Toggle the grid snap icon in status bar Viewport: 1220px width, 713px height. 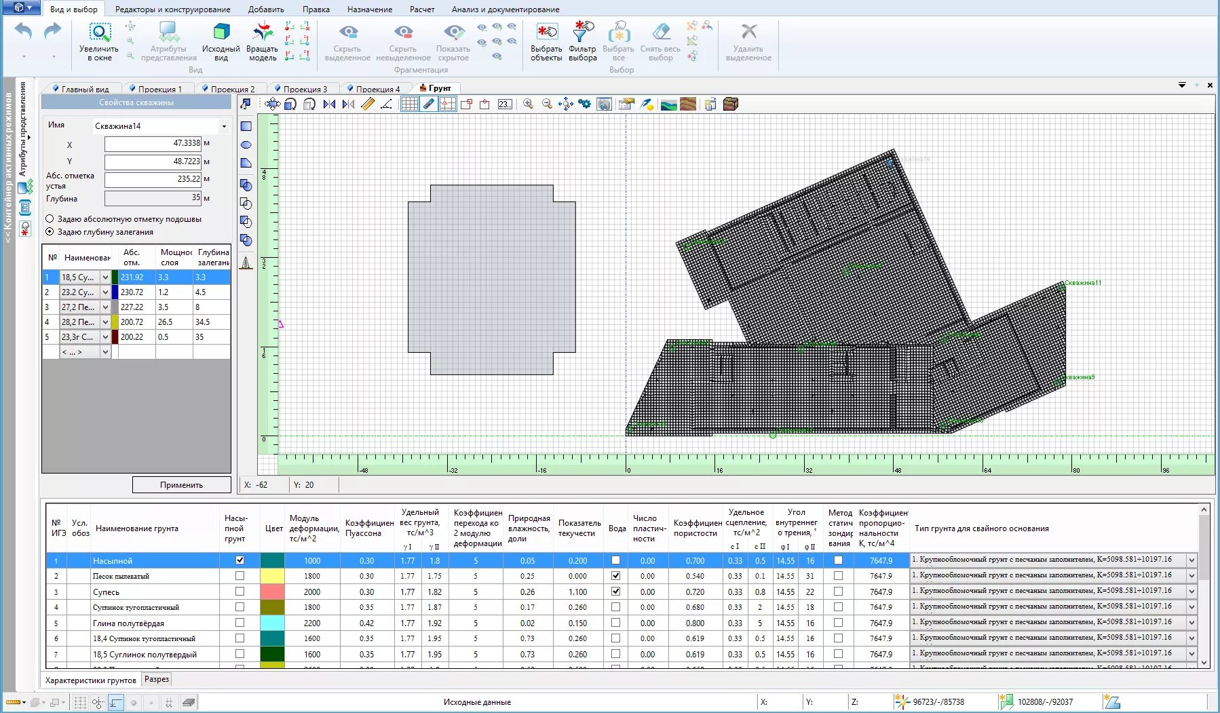click(x=80, y=703)
